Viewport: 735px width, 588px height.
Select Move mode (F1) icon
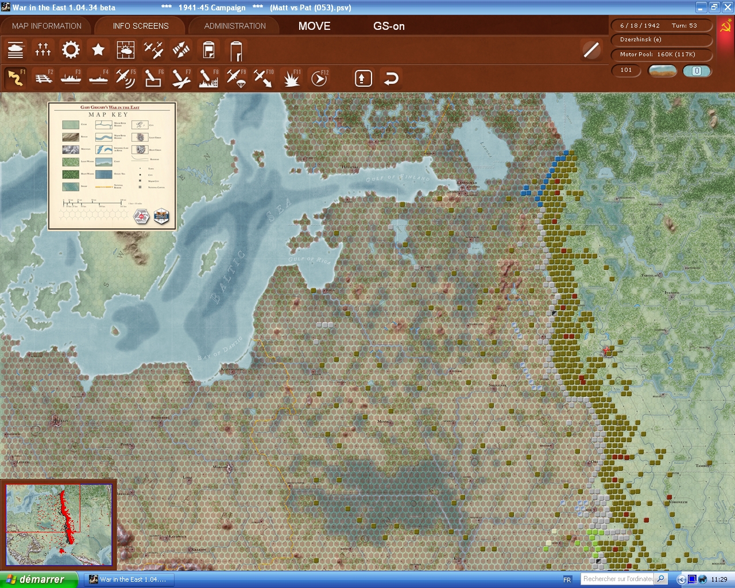pos(16,78)
